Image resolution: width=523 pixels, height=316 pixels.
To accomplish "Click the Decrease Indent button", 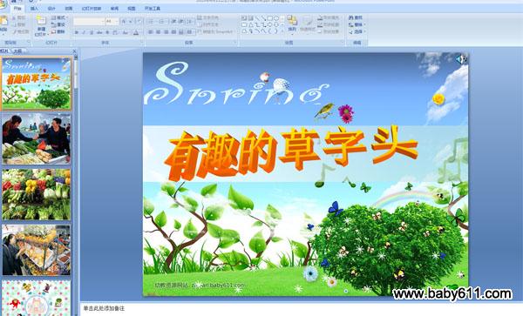I will [173, 22].
